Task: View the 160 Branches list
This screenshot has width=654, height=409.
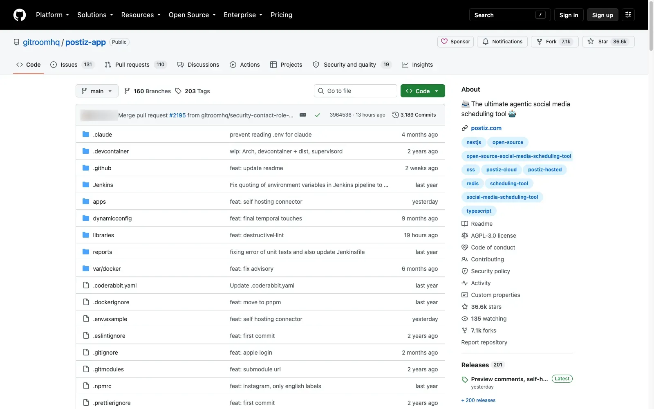Action: [148, 91]
